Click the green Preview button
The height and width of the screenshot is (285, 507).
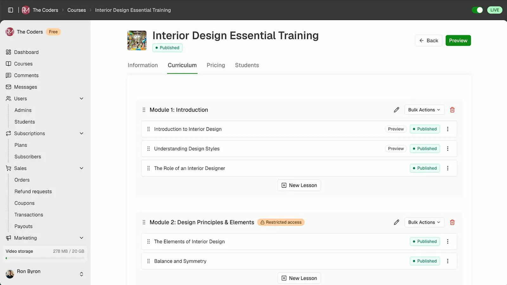coord(458,41)
